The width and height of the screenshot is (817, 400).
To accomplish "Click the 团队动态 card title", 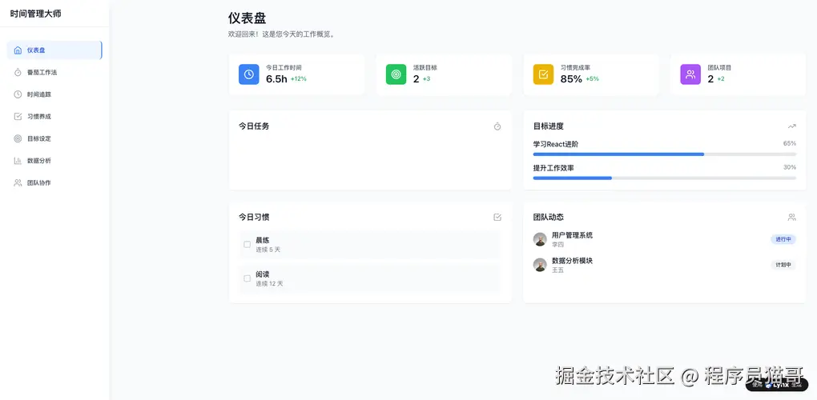I will [548, 217].
